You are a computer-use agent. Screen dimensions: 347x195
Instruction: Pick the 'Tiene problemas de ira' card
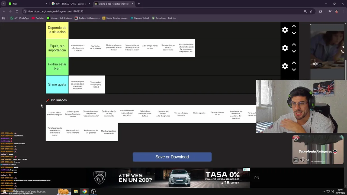[x=217, y=114]
